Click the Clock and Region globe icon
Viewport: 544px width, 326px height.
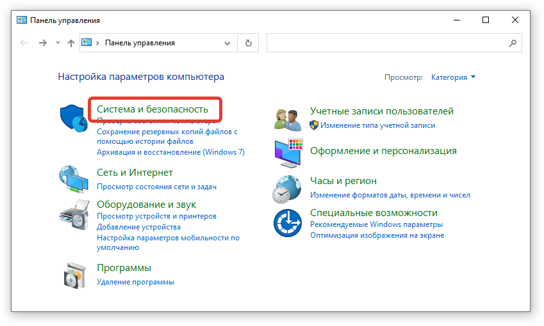(288, 188)
